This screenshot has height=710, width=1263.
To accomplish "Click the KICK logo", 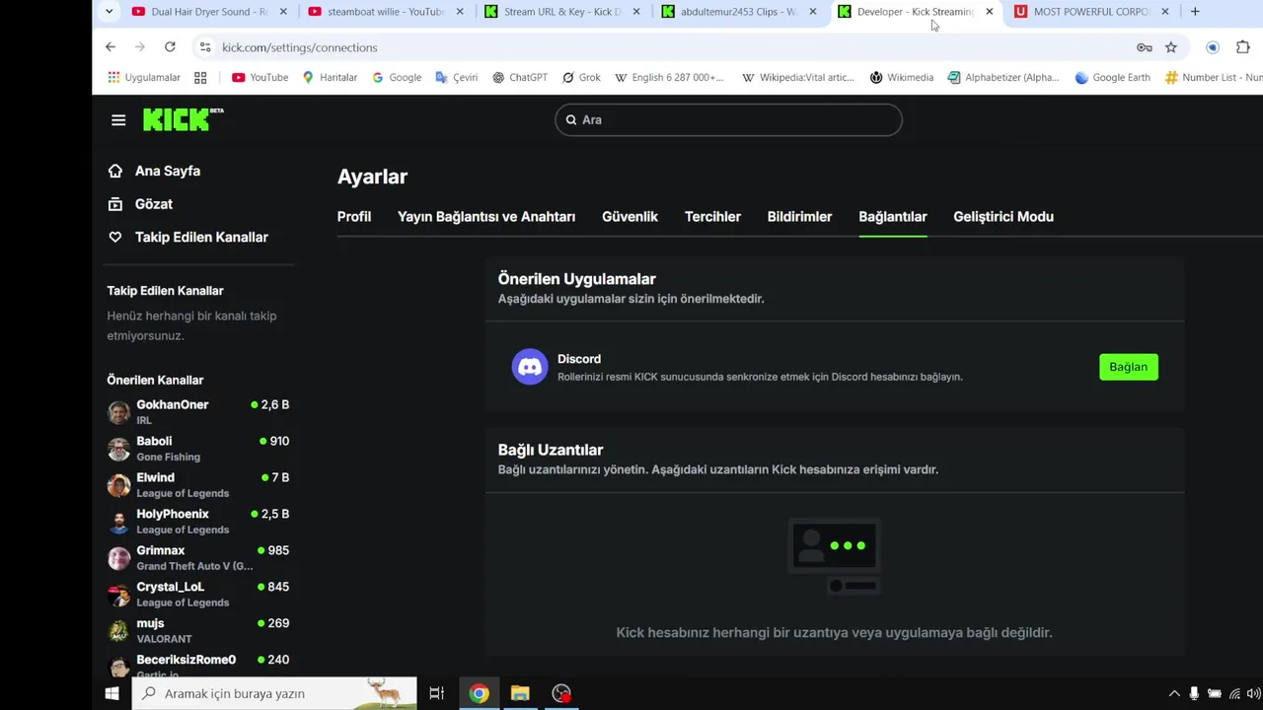I will 184,119.
